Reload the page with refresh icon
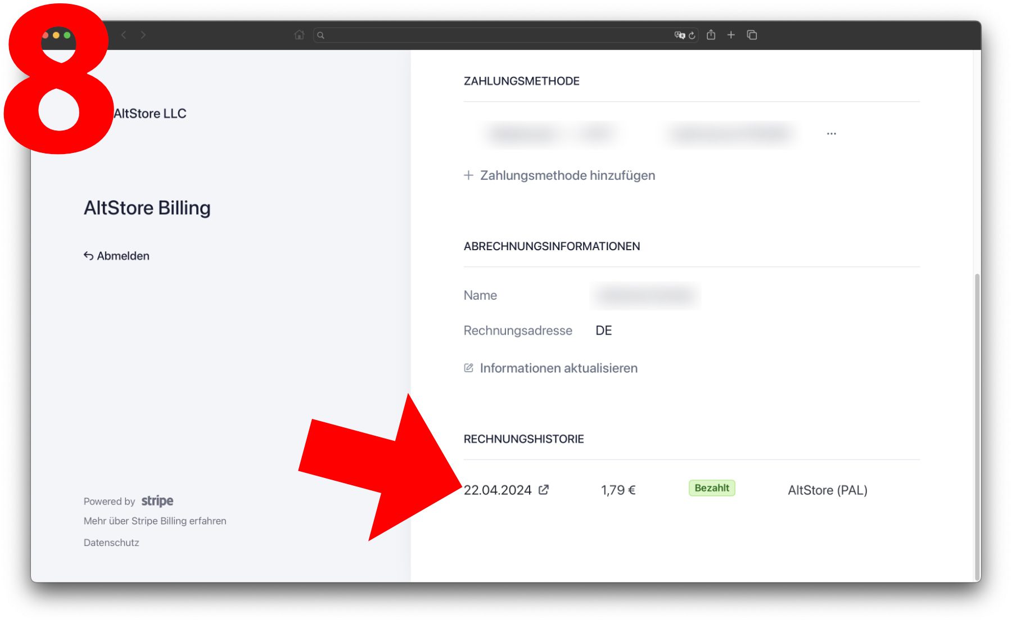The width and height of the screenshot is (1012, 623). pyautogui.click(x=692, y=35)
